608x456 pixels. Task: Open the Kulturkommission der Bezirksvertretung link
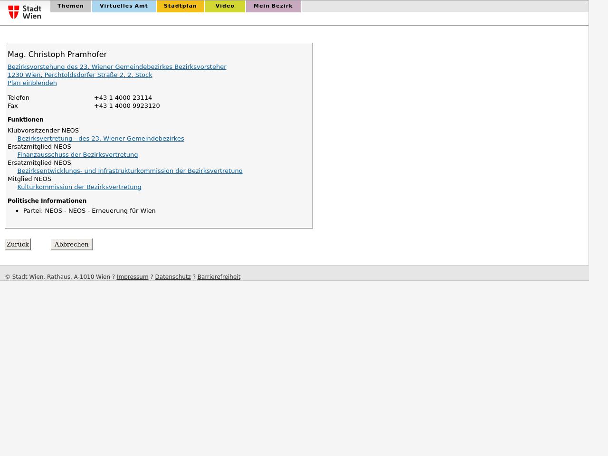point(79,187)
